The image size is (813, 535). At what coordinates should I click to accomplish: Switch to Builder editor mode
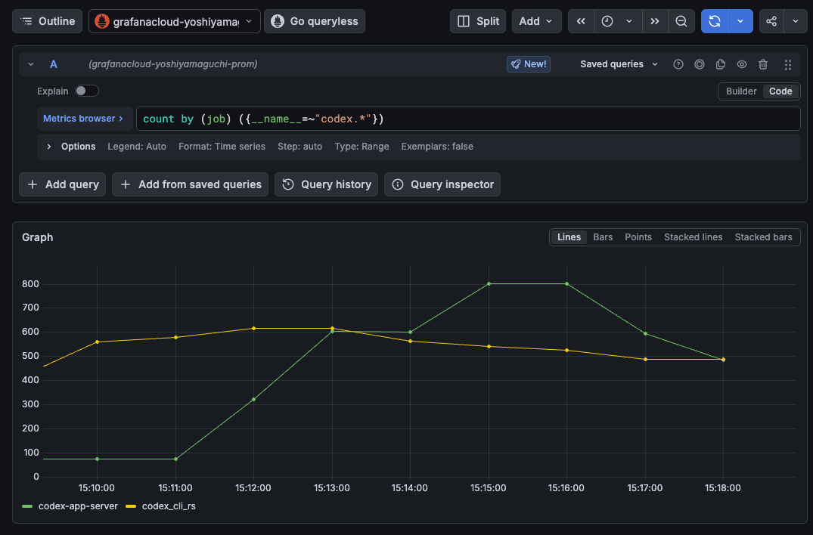[x=741, y=91]
